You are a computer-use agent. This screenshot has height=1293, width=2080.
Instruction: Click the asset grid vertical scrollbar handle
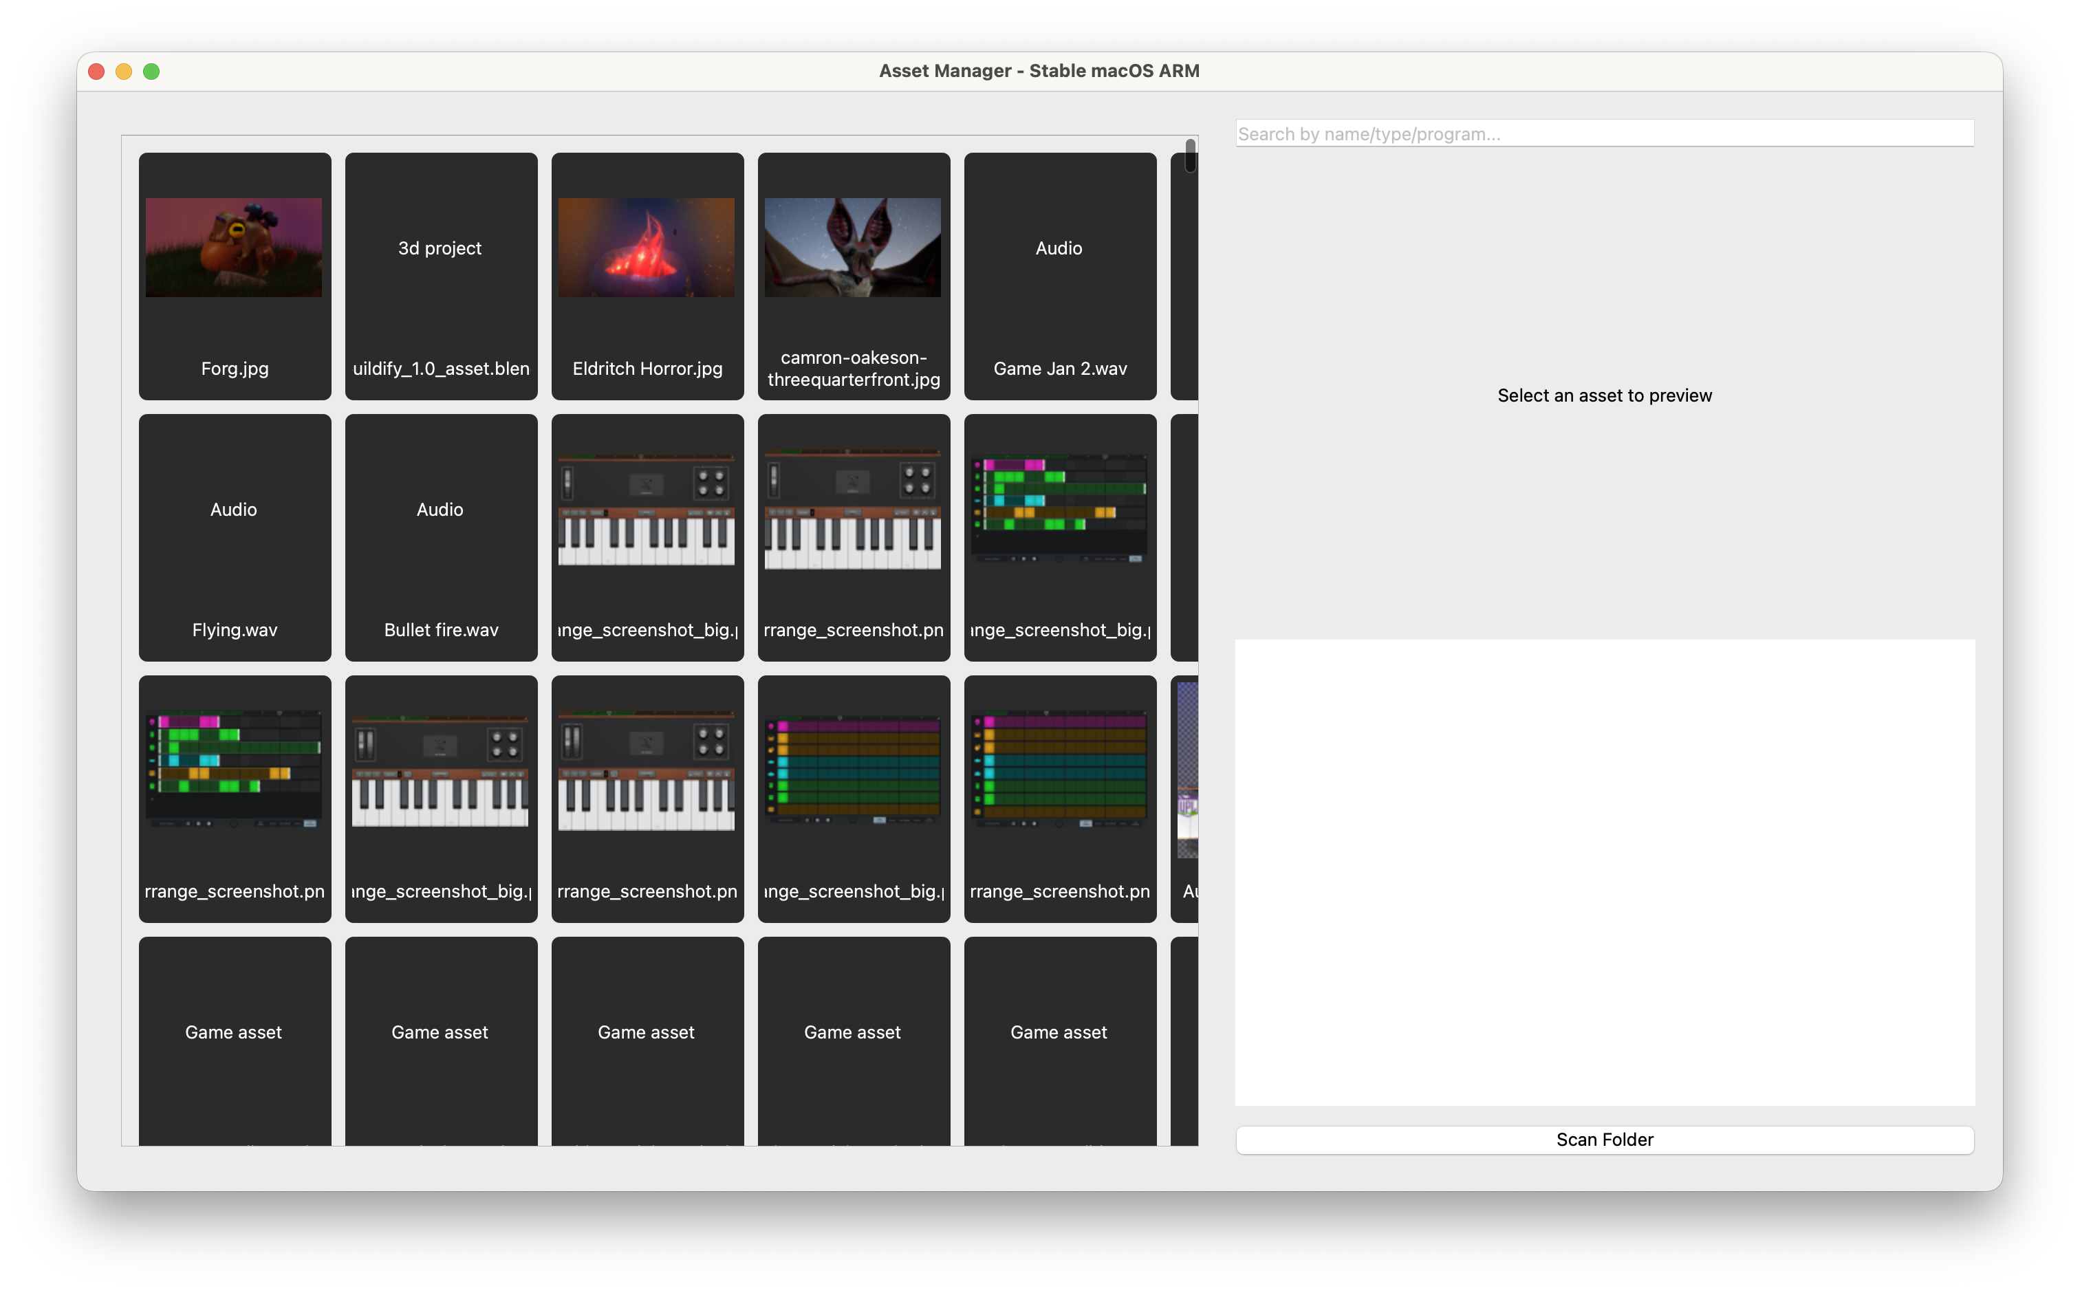click(x=1190, y=155)
